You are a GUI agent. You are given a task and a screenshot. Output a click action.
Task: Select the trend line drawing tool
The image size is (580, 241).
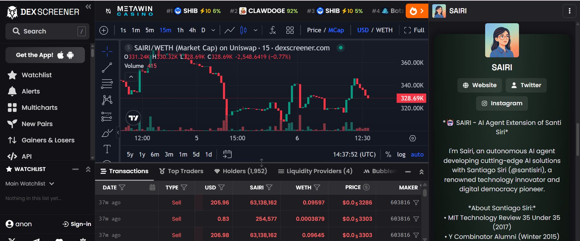pos(107,68)
